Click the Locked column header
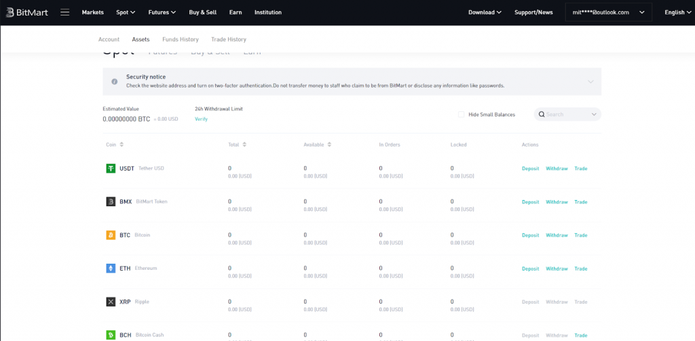 click(458, 145)
